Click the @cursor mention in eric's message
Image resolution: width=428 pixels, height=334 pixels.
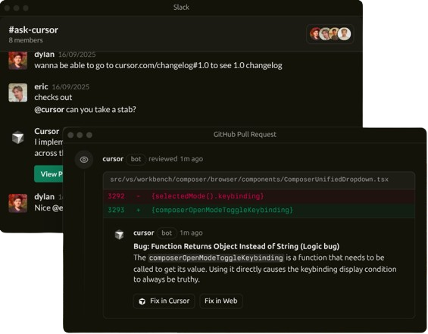[x=49, y=109]
